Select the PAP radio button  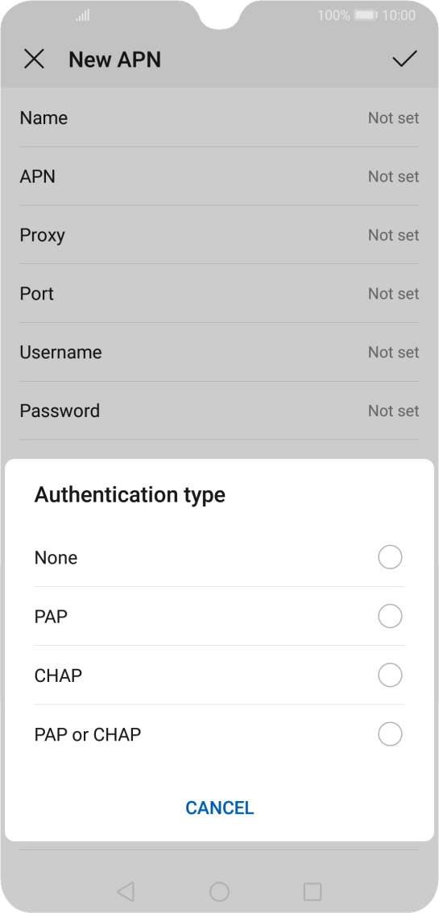[390, 616]
